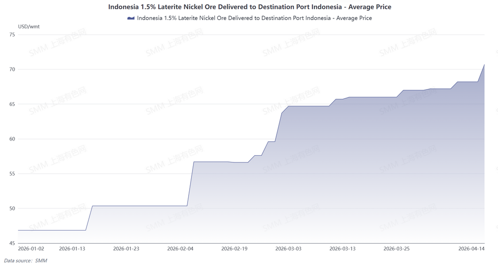
Task: Click the highest price peak at chart's right end
Action: coord(484,65)
